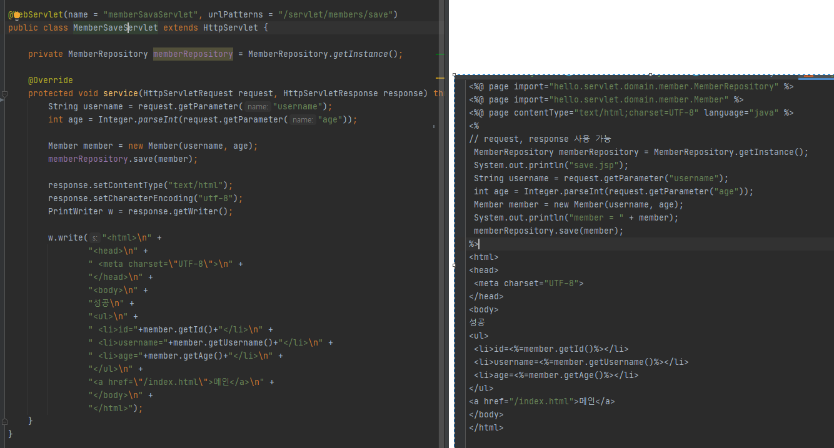Screen dimensions: 834x448
Task: Click the '%>' scriptlet closing tag with caret
Action: coord(474,244)
